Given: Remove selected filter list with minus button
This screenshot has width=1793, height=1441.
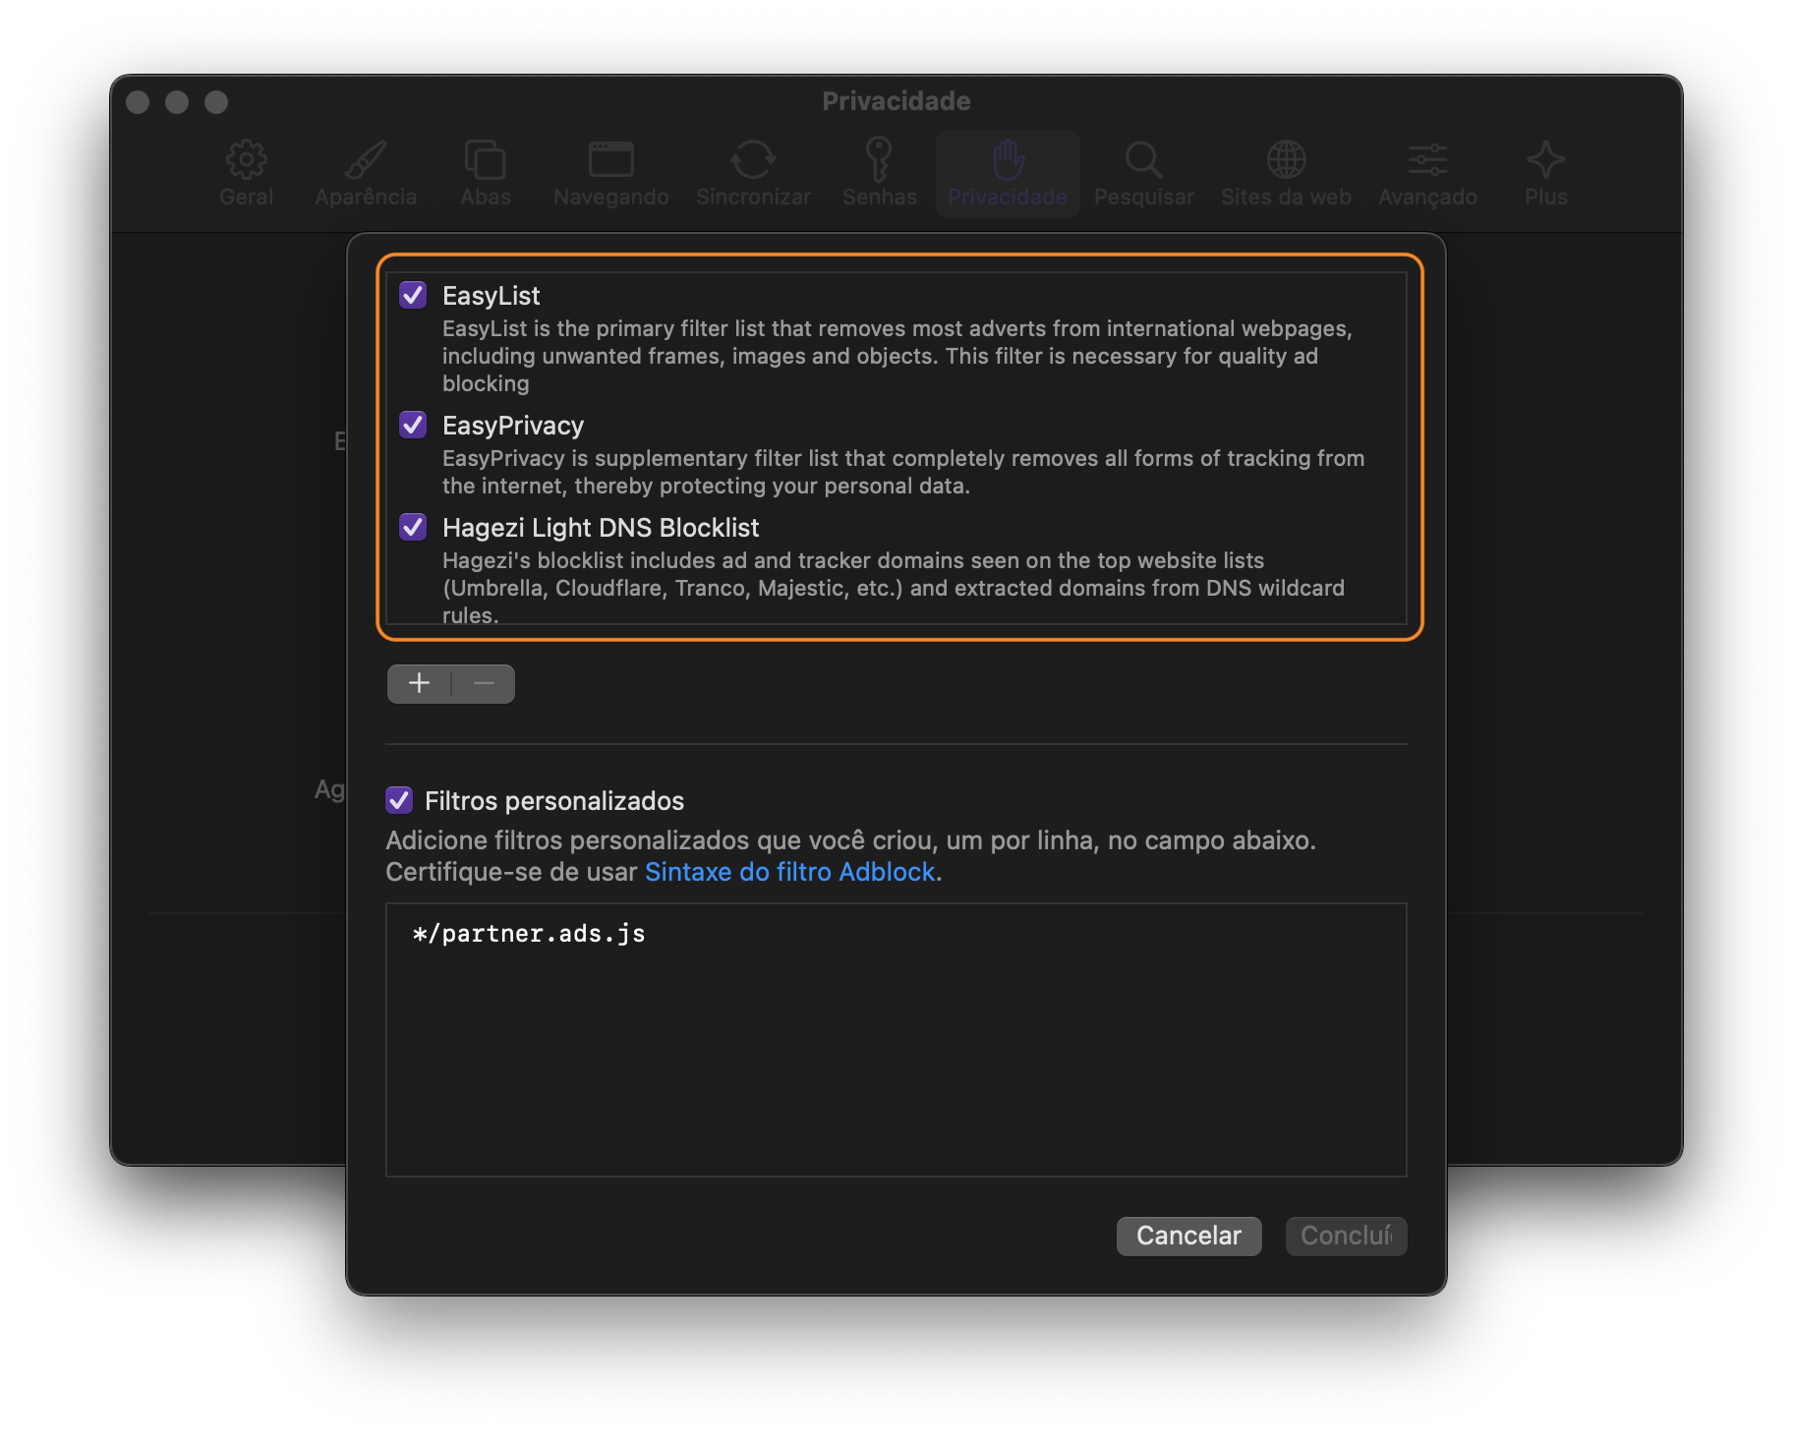Looking at the screenshot, I should [484, 684].
